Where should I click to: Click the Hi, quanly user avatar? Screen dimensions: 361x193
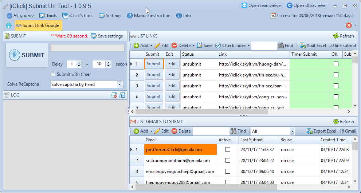[x=10, y=16]
